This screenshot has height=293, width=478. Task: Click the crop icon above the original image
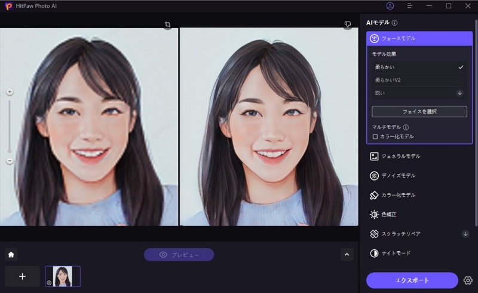(168, 25)
